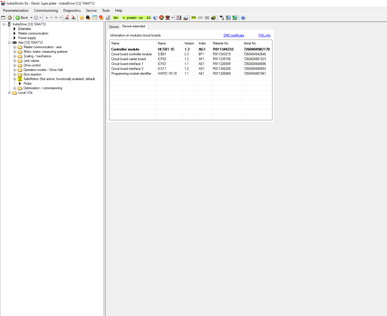Open the Diagnostics menu

tap(72, 11)
